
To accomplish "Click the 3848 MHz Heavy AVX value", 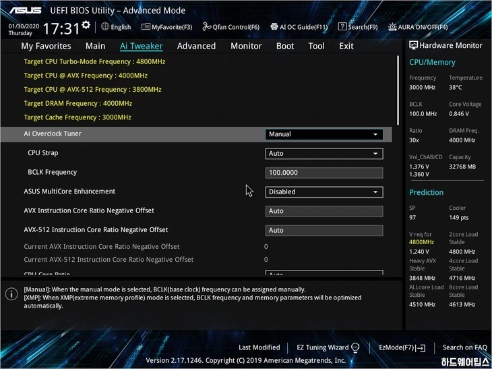I will 422,278.
